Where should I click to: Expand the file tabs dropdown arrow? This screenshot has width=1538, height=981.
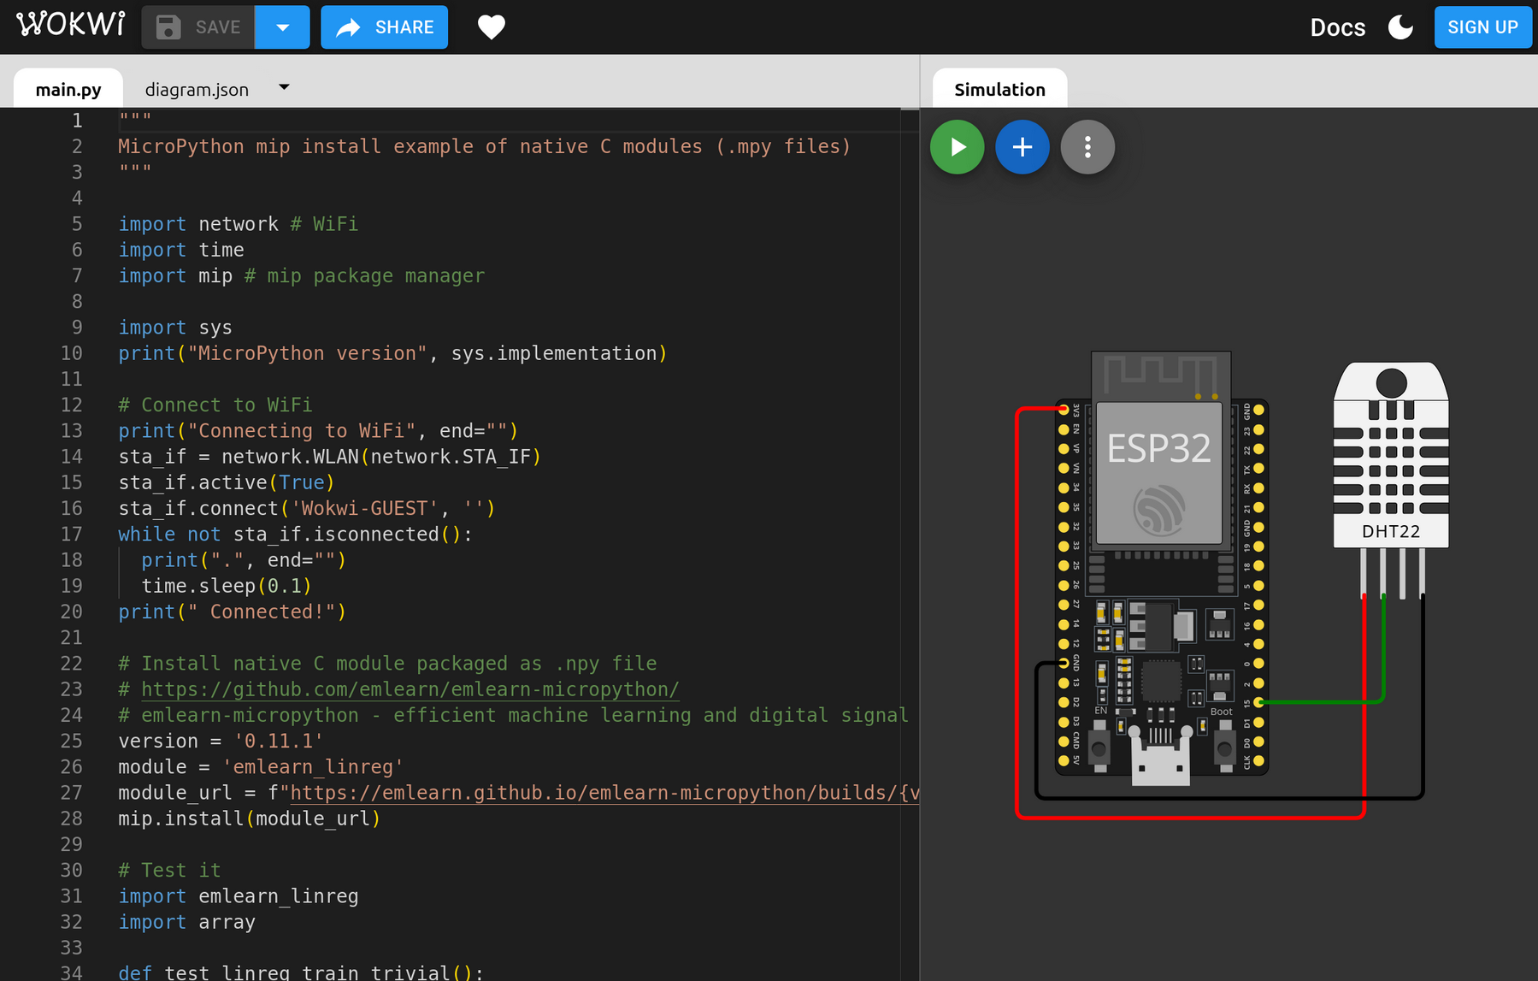point(284,87)
